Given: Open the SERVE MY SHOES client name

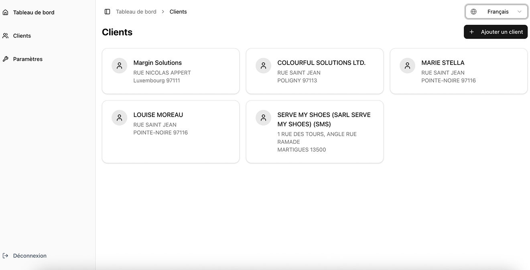Looking at the screenshot, I should [324, 119].
